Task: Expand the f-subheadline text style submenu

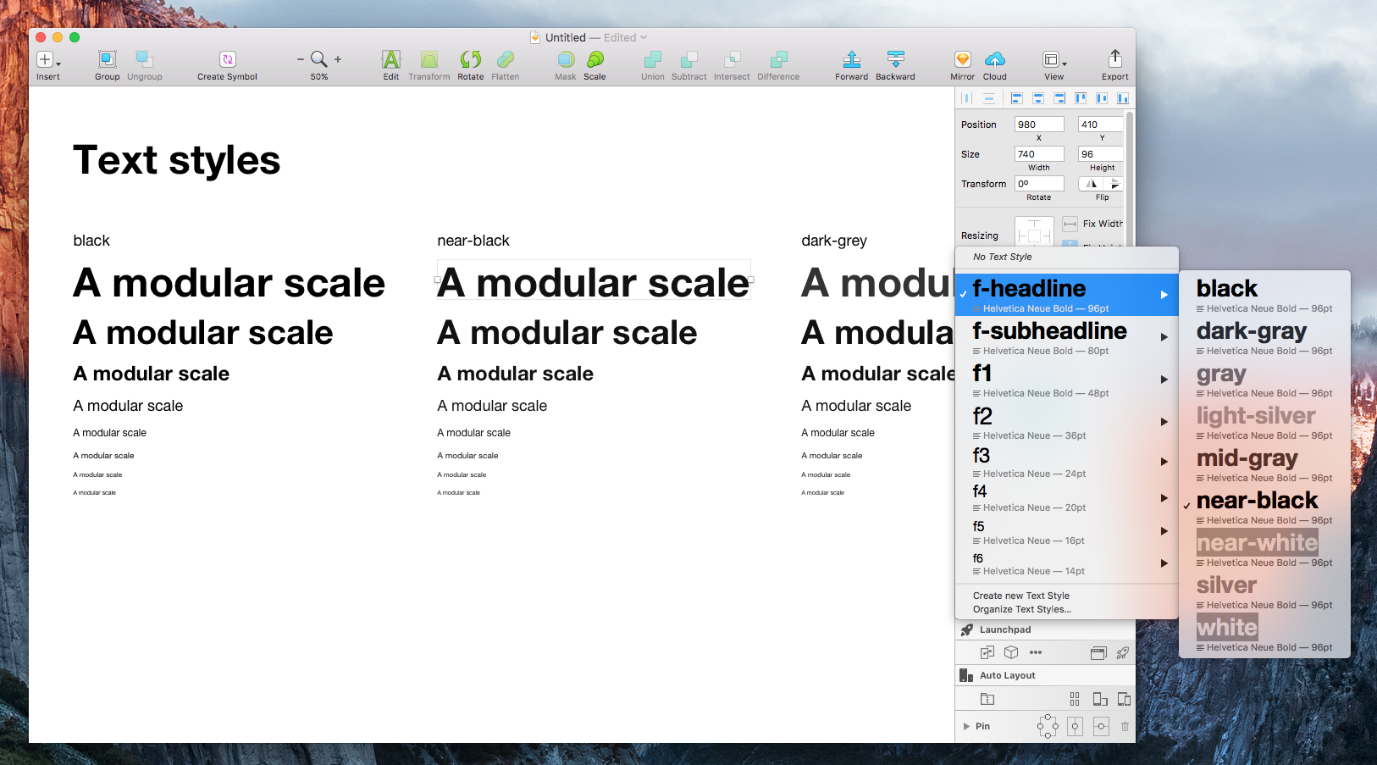Action: coord(1164,337)
